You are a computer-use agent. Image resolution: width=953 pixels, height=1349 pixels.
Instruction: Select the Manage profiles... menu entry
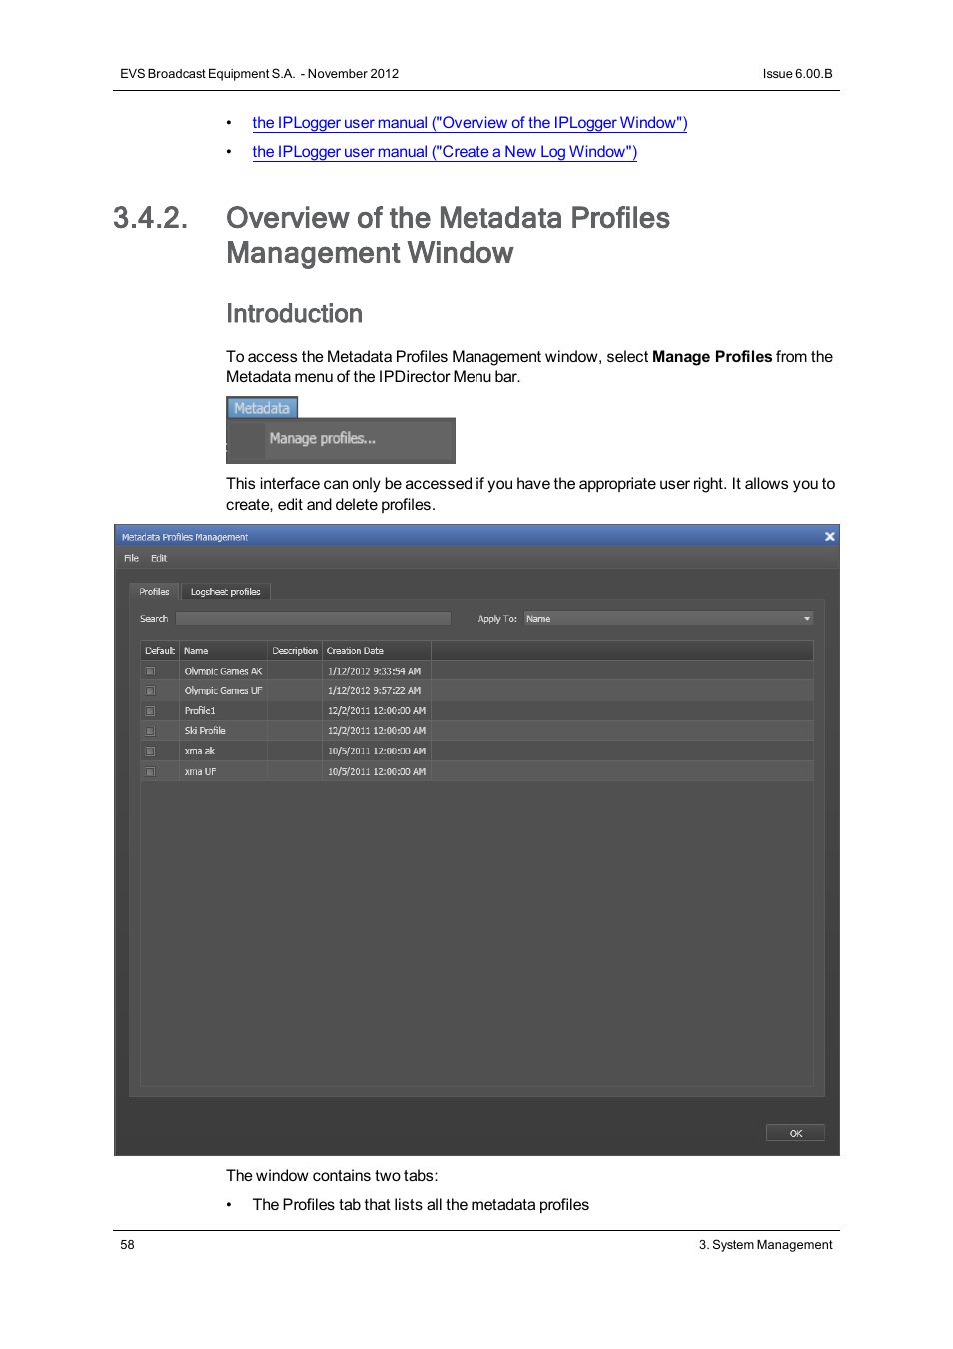point(322,438)
